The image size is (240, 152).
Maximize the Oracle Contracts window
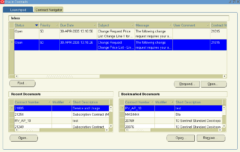234,2
